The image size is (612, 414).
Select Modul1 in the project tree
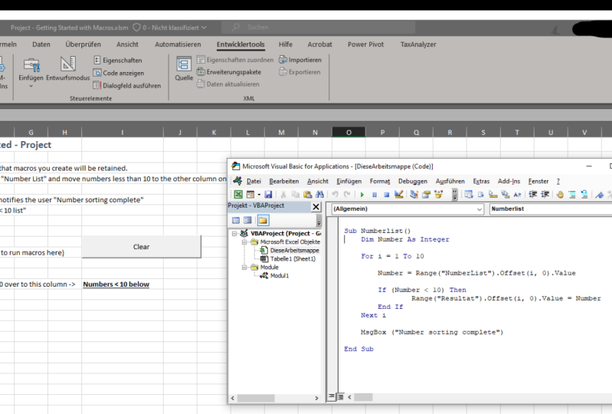275,276
